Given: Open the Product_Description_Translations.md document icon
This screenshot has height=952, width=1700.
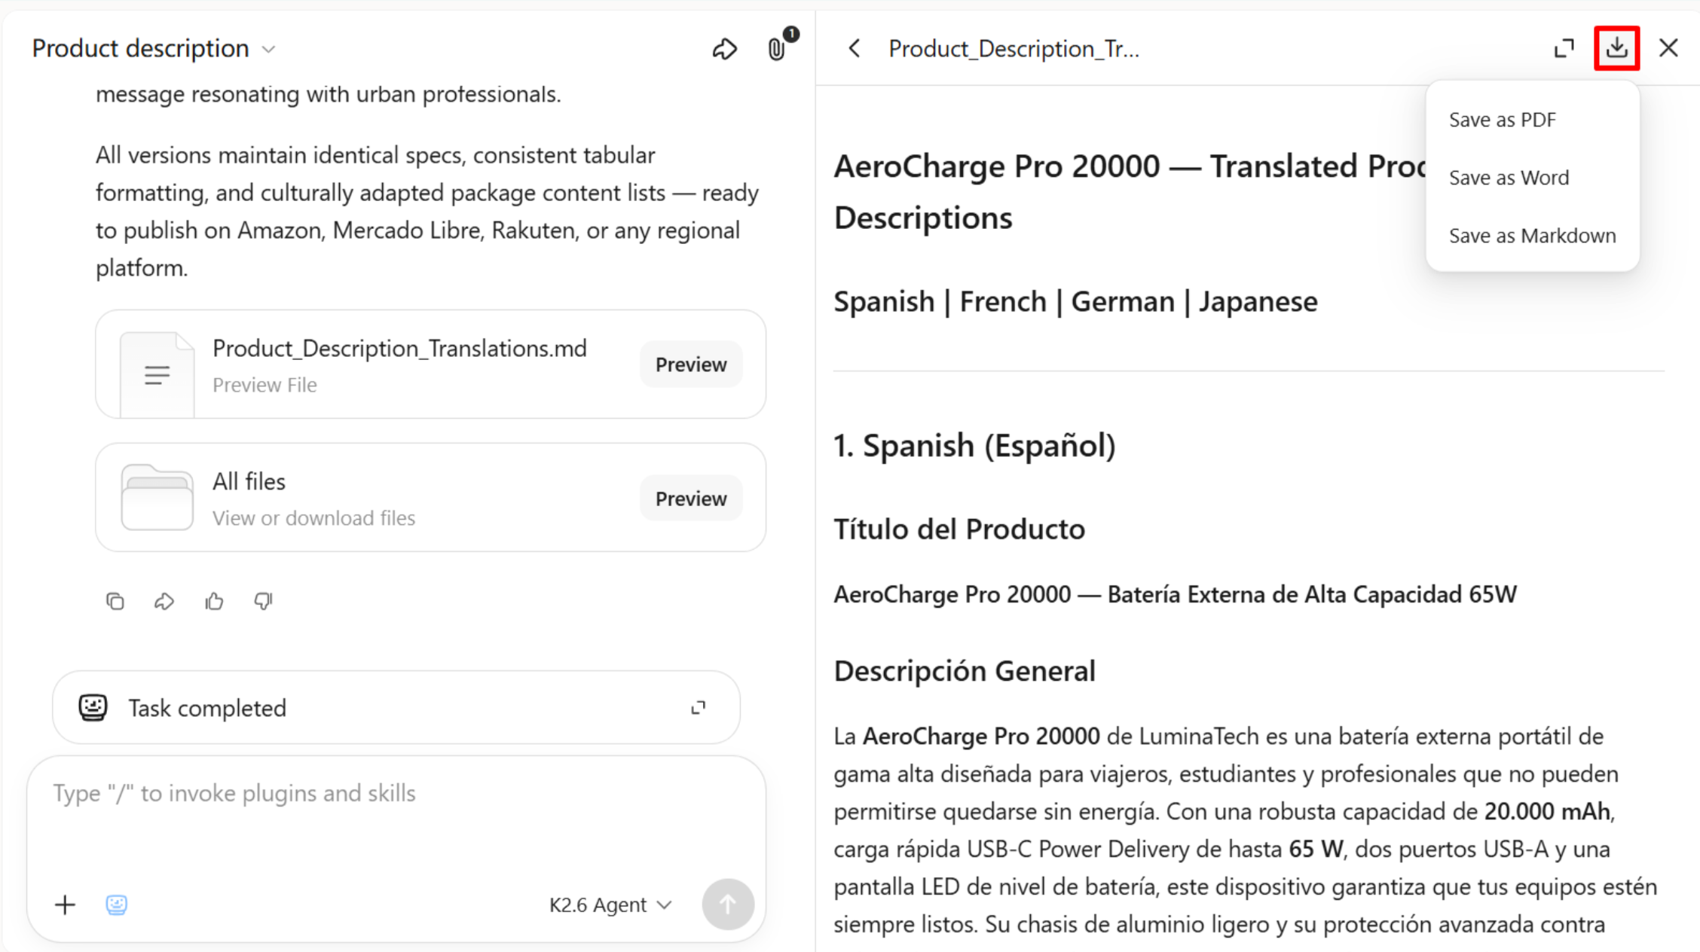Looking at the screenshot, I should point(157,374).
